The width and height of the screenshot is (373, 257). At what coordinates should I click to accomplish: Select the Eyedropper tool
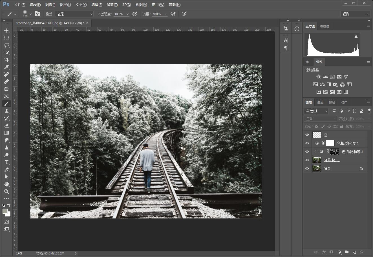click(6, 67)
